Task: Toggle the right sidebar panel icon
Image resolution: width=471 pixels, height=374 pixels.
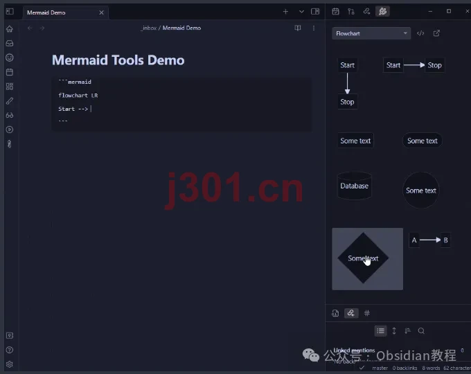Action: coord(315,11)
